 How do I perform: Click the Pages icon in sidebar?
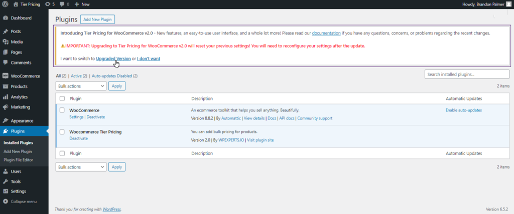(5, 52)
